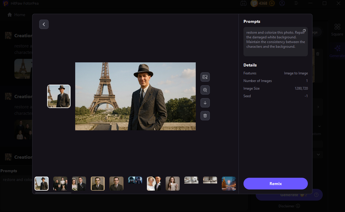
Task: Add credits with the plus icon
Action: pyautogui.click(x=272, y=3)
